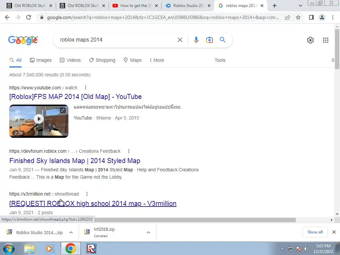Image resolution: width=340 pixels, height=255 pixels.
Task: Click the horizontal scrollbar
Action: point(195,220)
